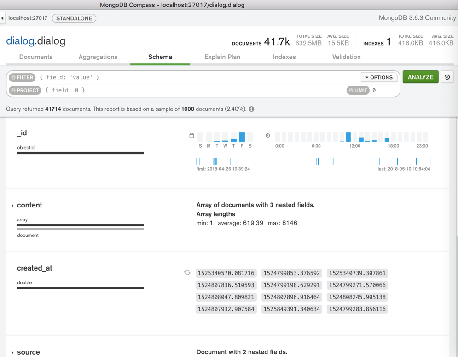The image size is (458, 357).
Task: Open sampling info icon beside 2.40%
Action: tap(251, 109)
